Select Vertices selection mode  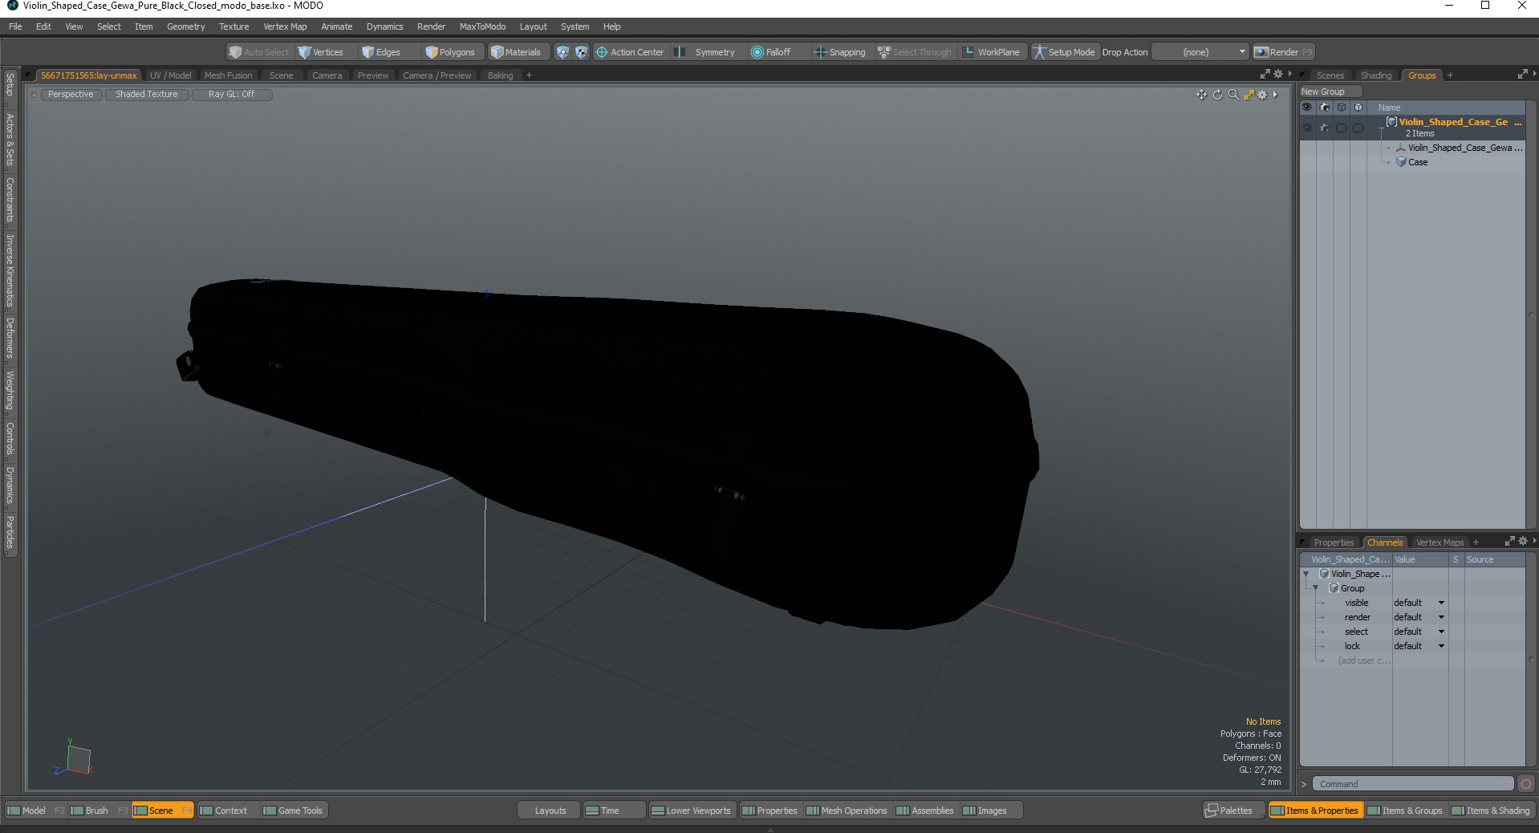pos(321,52)
